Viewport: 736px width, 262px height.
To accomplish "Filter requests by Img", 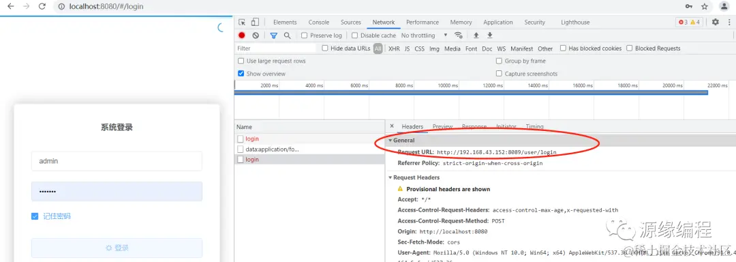I will (x=434, y=48).
